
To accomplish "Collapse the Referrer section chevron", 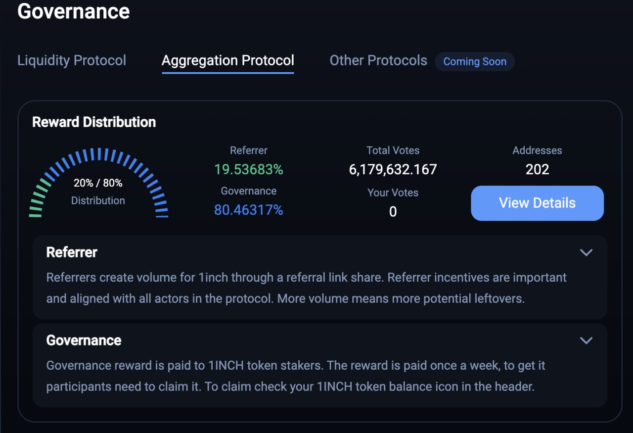I will coord(586,252).
